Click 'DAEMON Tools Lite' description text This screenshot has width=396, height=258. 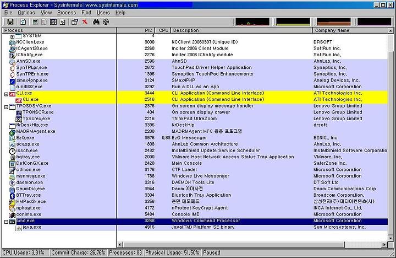(x=193, y=182)
